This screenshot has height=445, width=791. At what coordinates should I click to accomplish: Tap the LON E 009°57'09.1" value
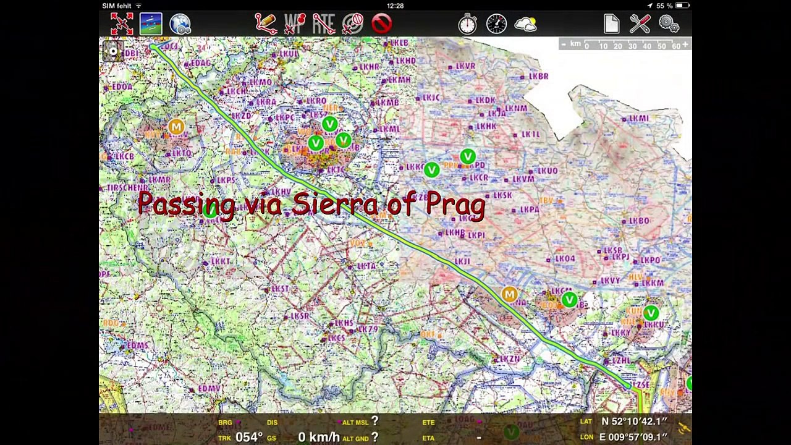pos(633,437)
